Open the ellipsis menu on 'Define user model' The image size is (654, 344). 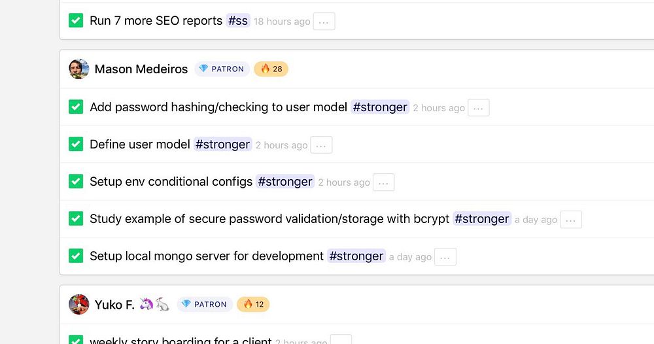point(321,145)
